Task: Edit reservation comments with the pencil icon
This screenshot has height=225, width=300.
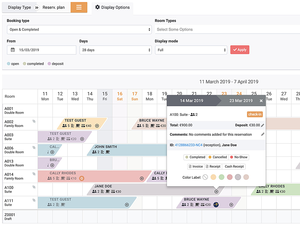Action: [x=263, y=134]
